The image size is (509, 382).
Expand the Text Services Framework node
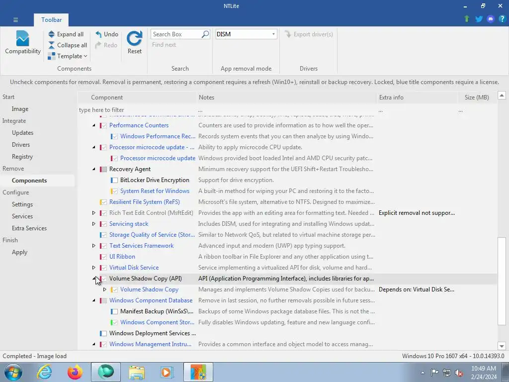click(x=94, y=246)
